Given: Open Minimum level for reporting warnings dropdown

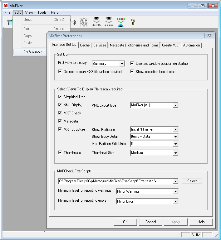Looking at the screenshot, I should (x=175, y=191).
